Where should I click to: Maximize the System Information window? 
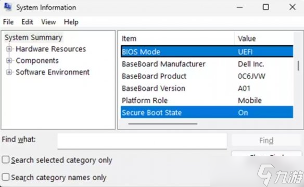(x=265, y=7)
